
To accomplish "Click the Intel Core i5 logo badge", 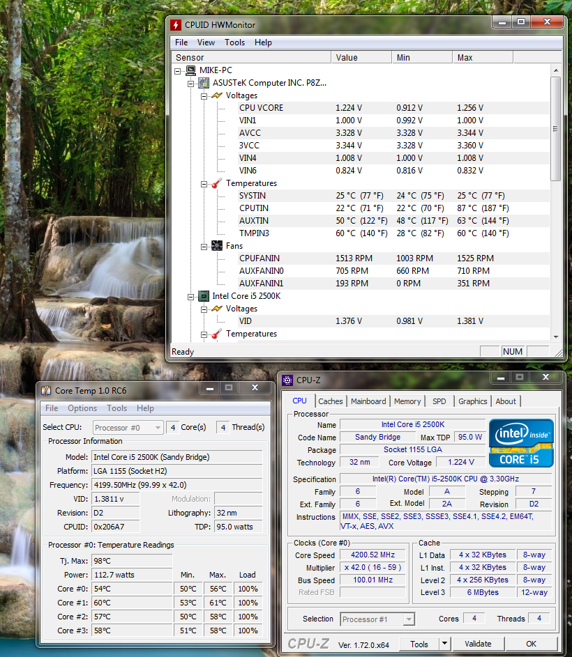I will (521, 443).
